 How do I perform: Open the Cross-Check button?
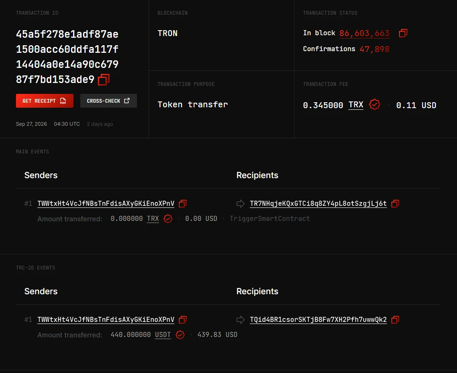pos(108,101)
